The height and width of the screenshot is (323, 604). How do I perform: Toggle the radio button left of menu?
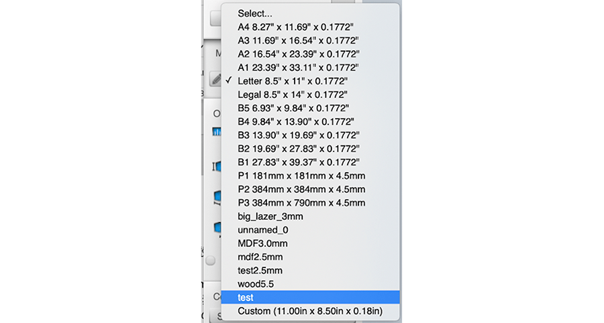(x=210, y=261)
